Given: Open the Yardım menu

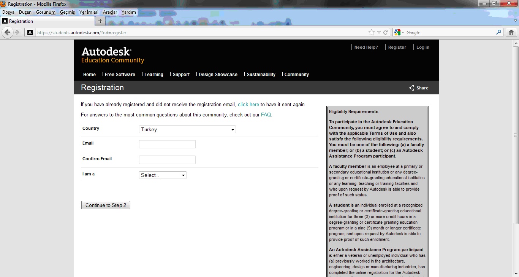Looking at the screenshot, I should click(x=129, y=12).
